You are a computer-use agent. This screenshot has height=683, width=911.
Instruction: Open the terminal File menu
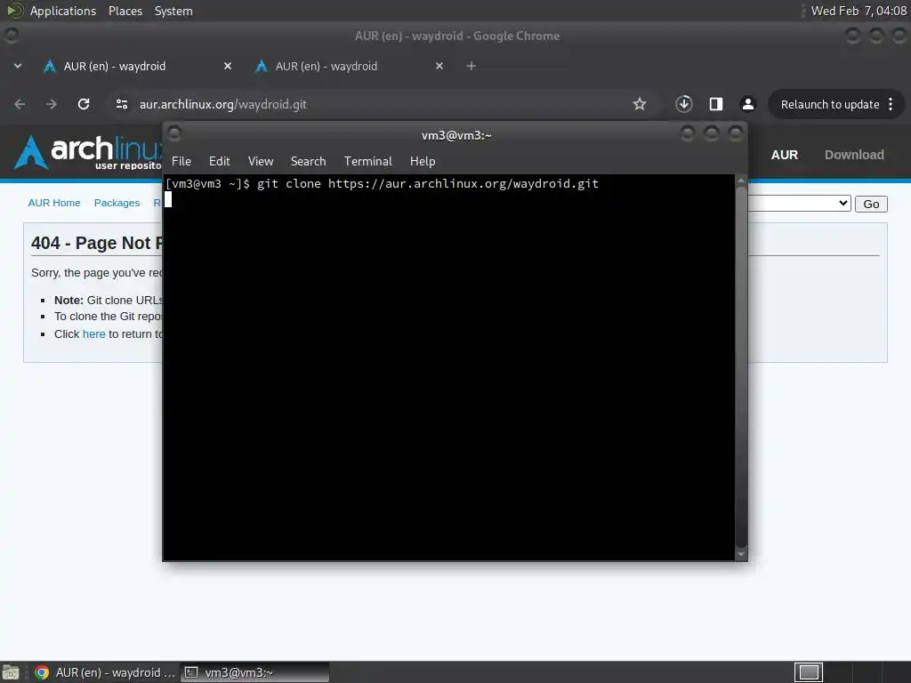[x=181, y=161]
